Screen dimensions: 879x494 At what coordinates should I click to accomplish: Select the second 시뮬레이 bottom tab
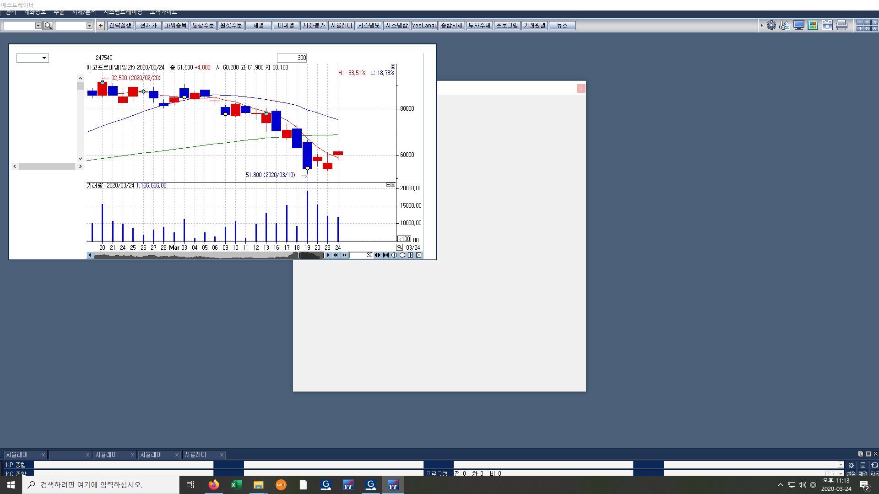pos(106,455)
